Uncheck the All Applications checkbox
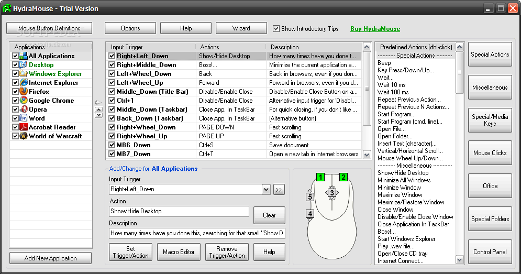 [15, 56]
